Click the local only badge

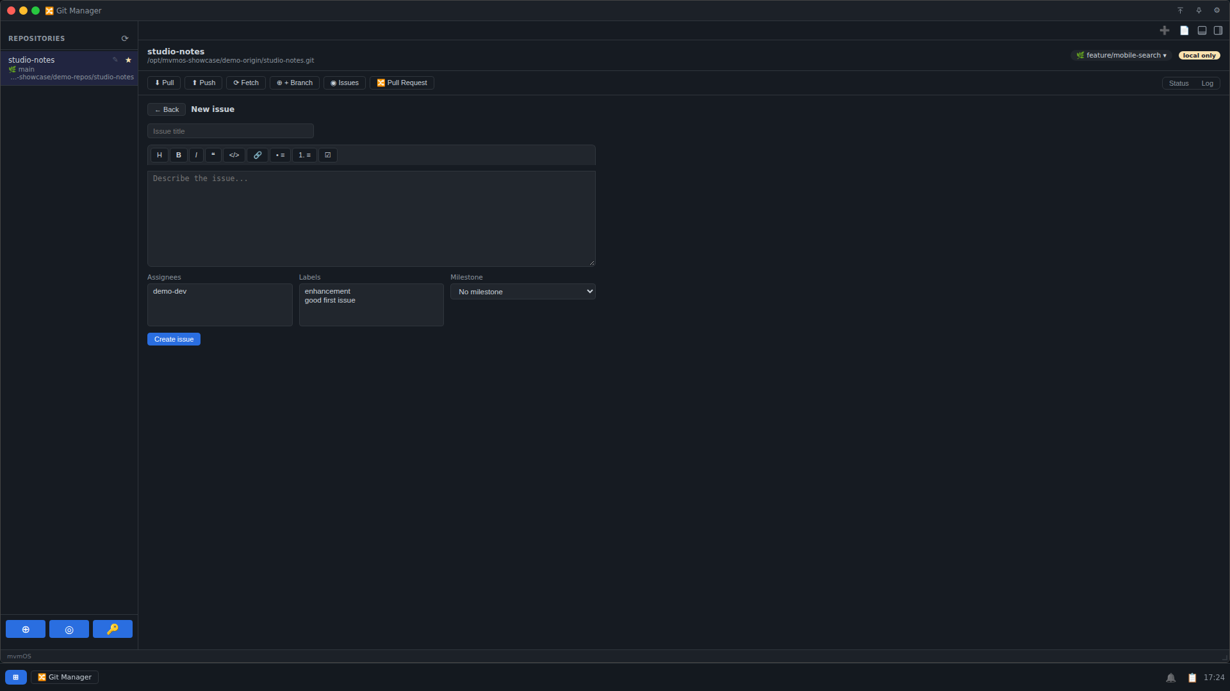tap(1199, 55)
